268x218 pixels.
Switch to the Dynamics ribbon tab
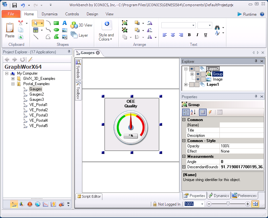coord(50,14)
